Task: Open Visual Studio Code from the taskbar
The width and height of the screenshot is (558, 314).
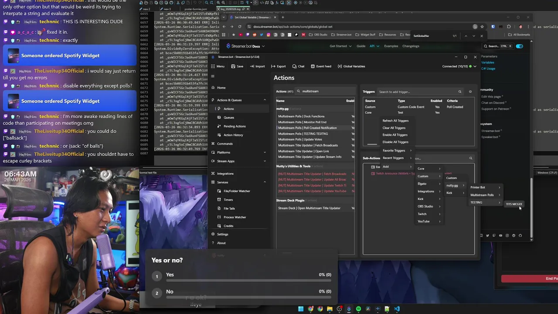Action: pyautogui.click(x=397, y=309)
